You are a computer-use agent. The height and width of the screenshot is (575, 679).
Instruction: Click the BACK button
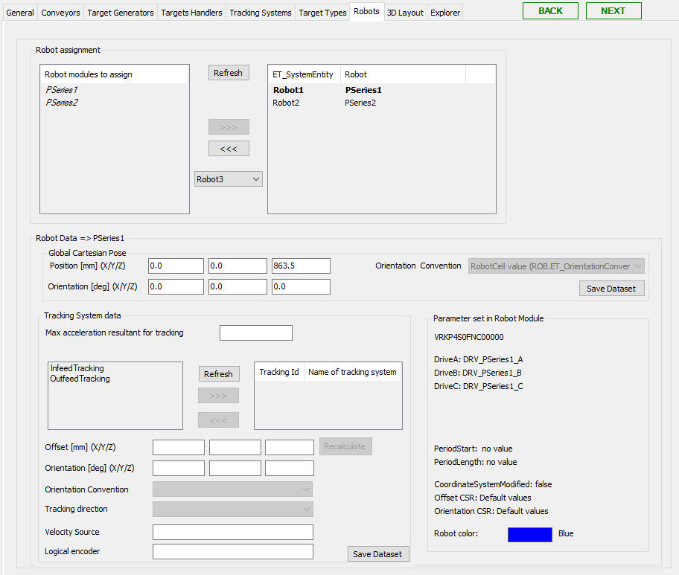click(x=550, y=10)
